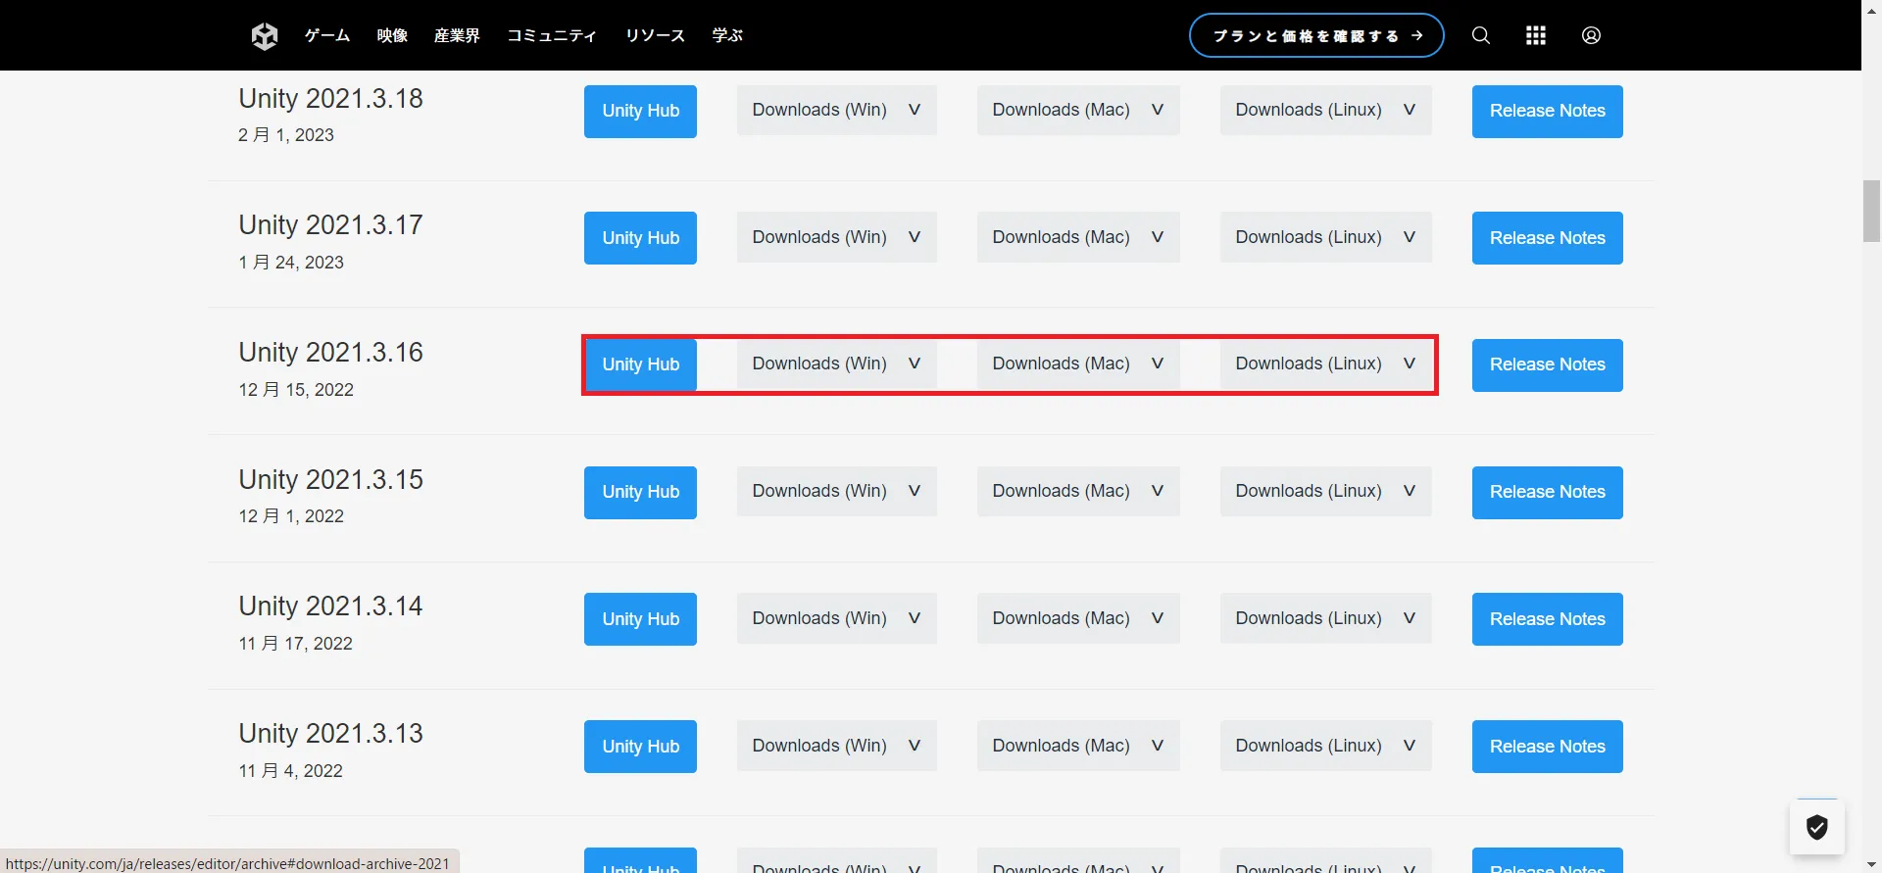This screenshot has width=1882, height=873.
Task: Expand Downloads (Linux) for Unity 2021.3.14
Action: click(x=1325, y=618)
